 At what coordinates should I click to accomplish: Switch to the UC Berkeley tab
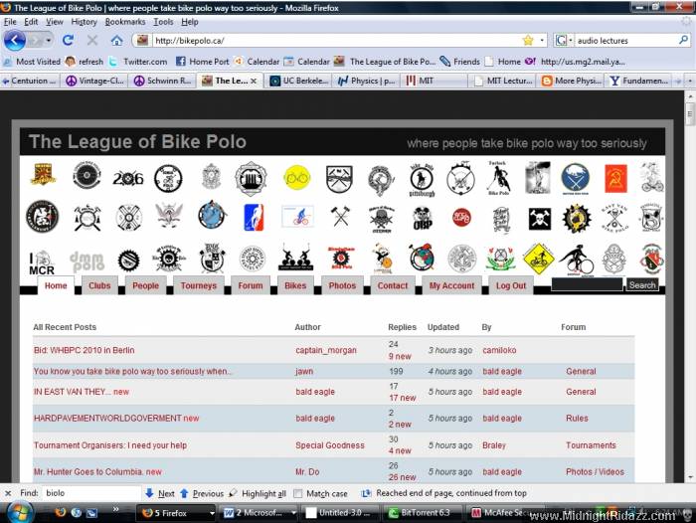tap(299, 81)
